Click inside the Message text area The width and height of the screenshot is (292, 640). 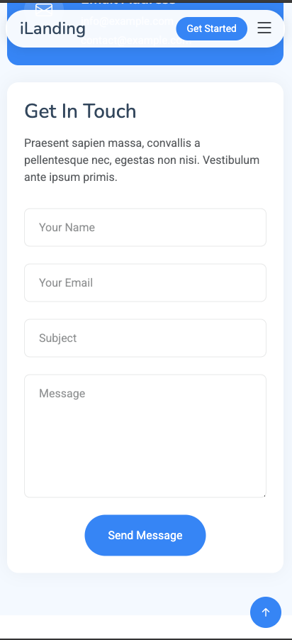[x=145, y=436]
